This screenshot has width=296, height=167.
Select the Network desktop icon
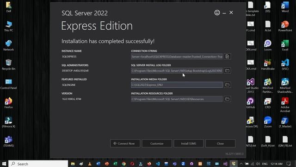pos(8,45)
